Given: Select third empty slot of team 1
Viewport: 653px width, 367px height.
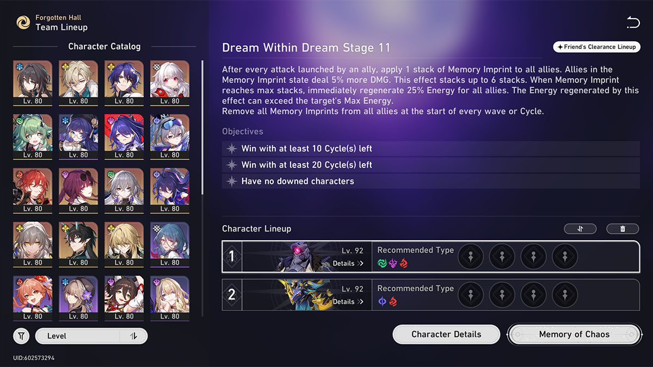Looking at the screenshot, I should [534, 257].
